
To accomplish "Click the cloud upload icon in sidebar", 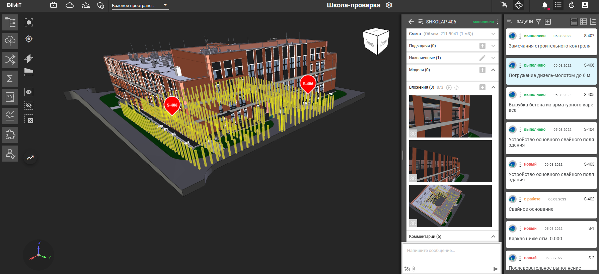I will [10, 41].
